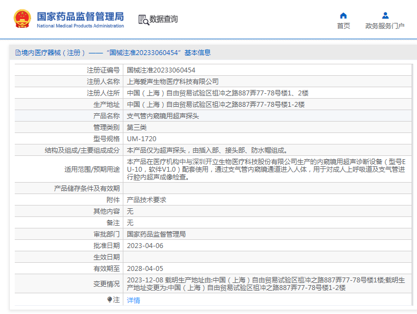Click management category value 第三类

136,127
